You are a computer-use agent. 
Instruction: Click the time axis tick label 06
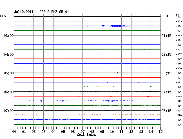pyautogui.click(x=73, y=132)
